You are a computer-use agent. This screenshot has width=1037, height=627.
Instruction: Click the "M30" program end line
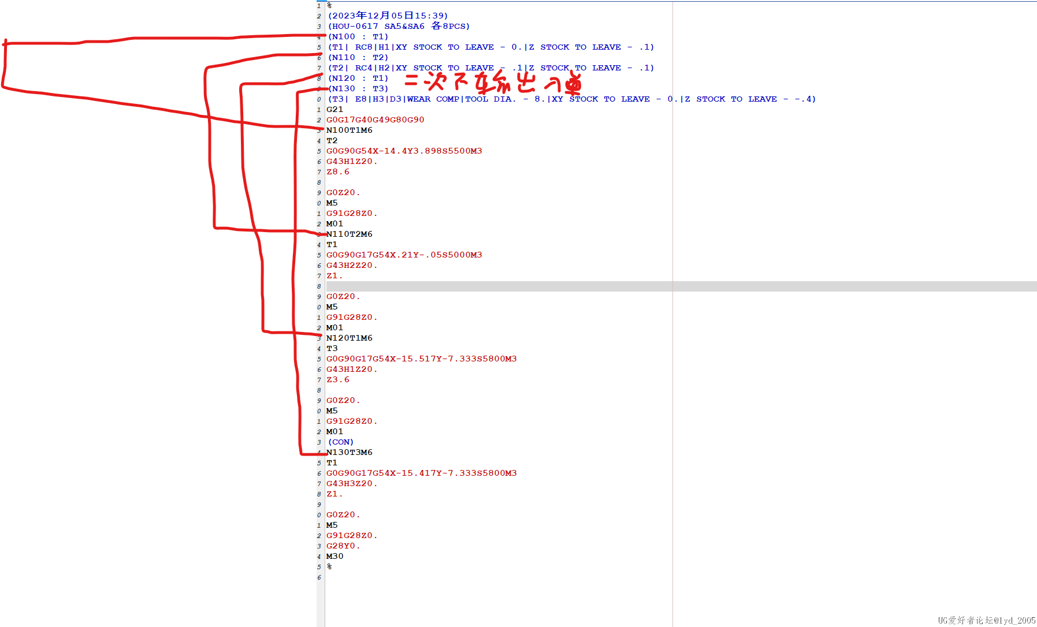coord(334,556)
